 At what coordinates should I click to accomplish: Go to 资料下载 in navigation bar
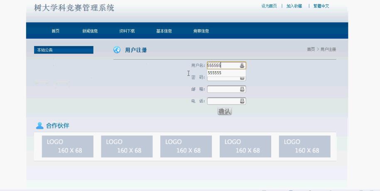127,31
